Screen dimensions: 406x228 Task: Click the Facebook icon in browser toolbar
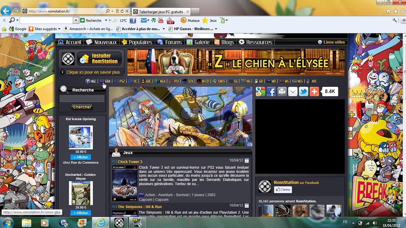click(x=133, y=20)
